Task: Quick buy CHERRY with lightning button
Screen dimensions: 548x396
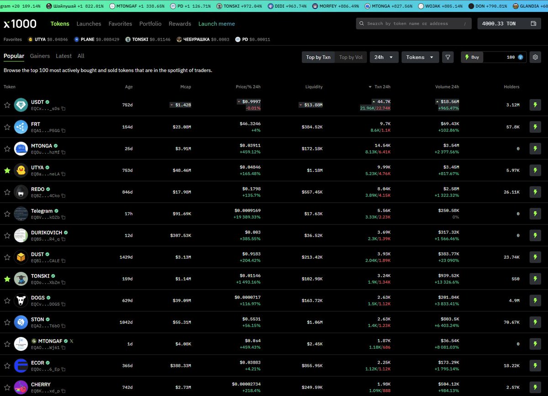Action: click(535, 387)
